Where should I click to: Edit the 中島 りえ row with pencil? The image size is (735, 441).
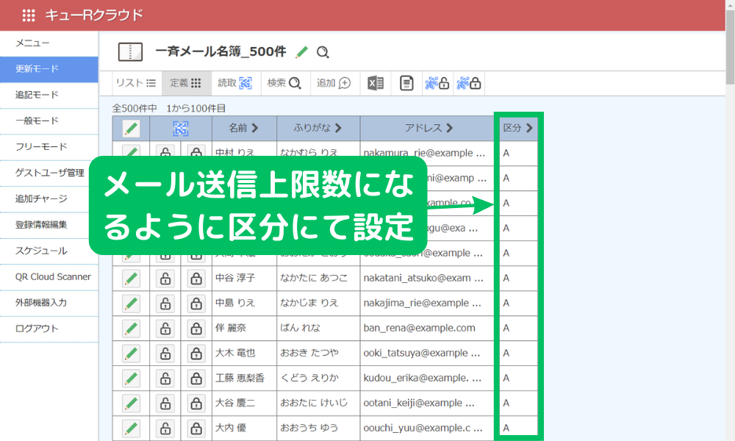point(132,304)
